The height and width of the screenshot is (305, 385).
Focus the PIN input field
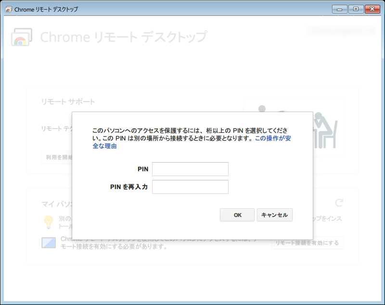[x=190, y=169]
